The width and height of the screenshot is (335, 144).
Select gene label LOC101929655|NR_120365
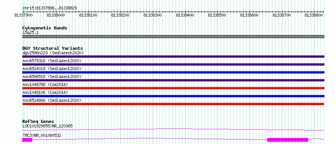coord(47,126)
